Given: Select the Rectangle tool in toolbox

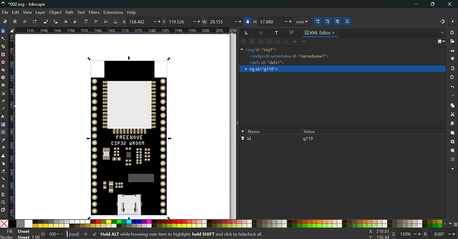Looking at the screenshot, I should coord(3,54).
